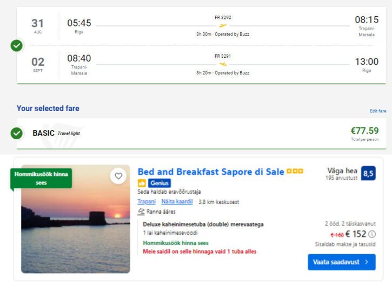The width and height of the screenshot is (392, 286).
Task: Click the yellow thumbs-up preferred partner icon
Action: 142,183
